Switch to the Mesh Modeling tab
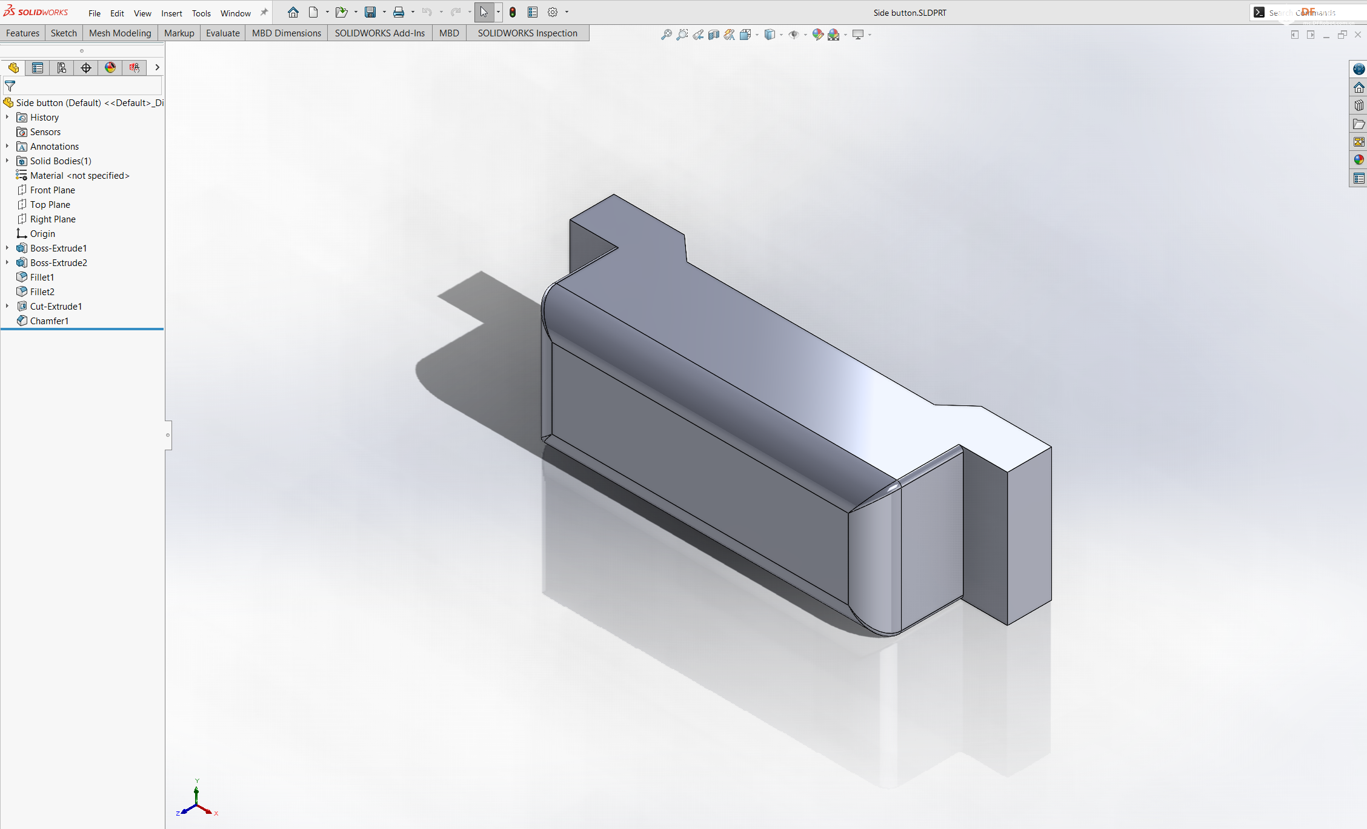This screenshot has height=829, width=1367. 120,33
